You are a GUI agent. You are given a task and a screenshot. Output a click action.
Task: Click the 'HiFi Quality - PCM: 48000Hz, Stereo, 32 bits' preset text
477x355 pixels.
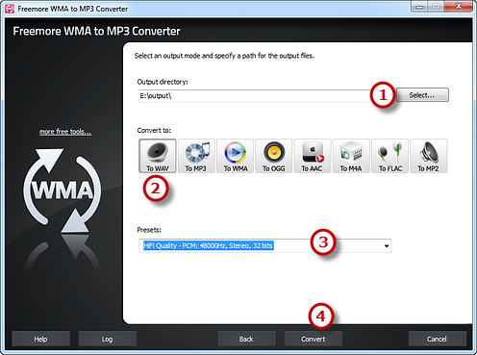coord(208,245)
